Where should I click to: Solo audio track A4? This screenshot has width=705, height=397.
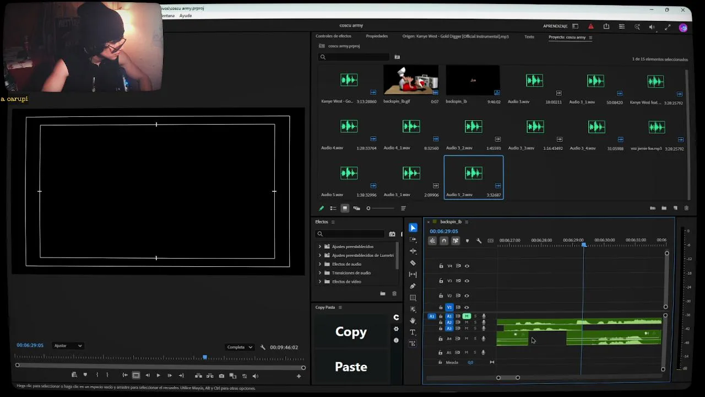(x=475, y=339)
